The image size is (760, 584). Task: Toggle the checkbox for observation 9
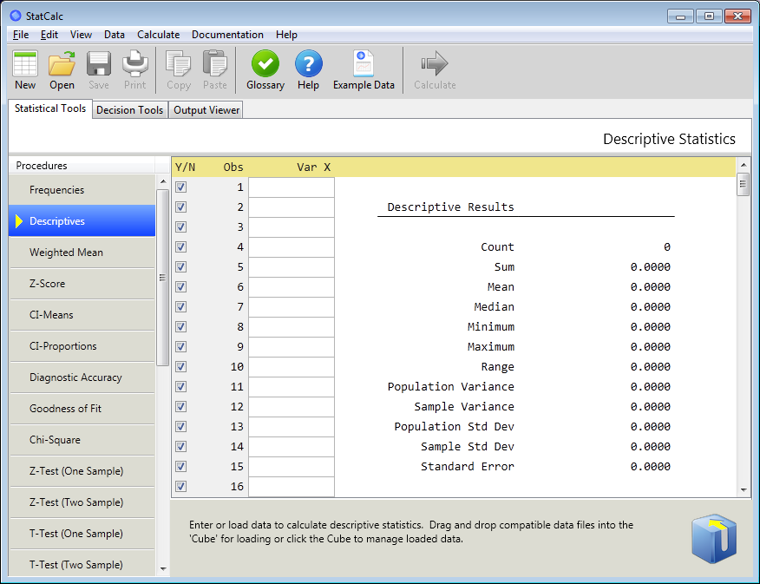coord(180,346)
